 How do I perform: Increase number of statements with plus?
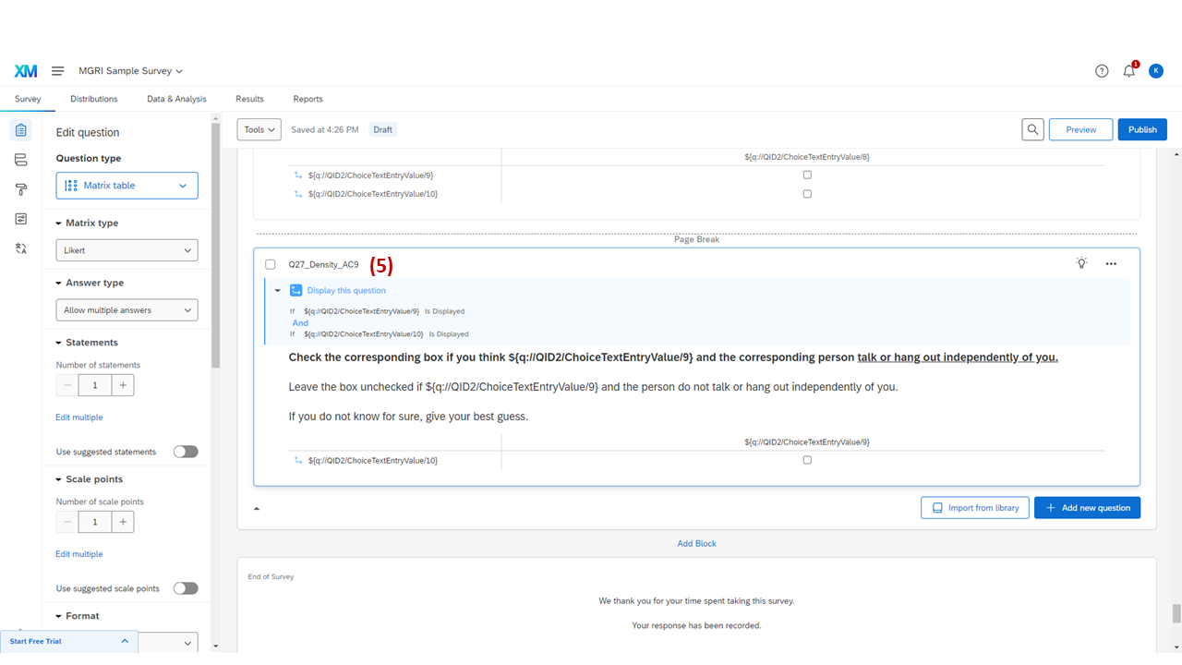pyautogui.click(x=124, y=385)
